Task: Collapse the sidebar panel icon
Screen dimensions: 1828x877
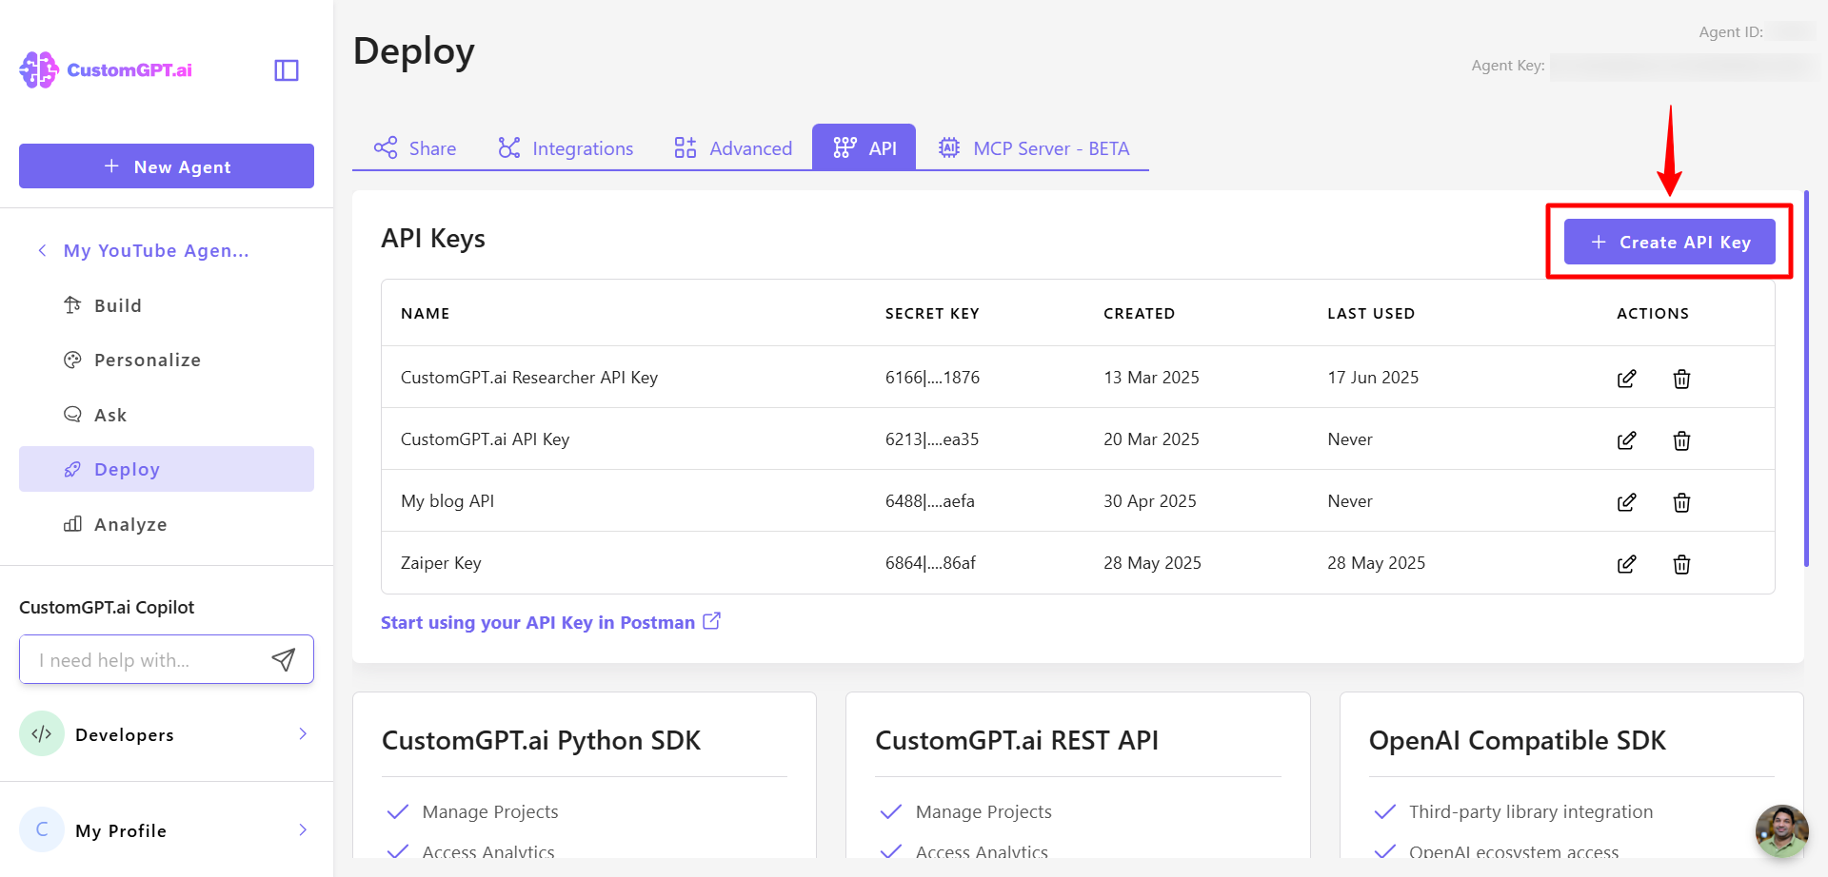Action: 287,70
